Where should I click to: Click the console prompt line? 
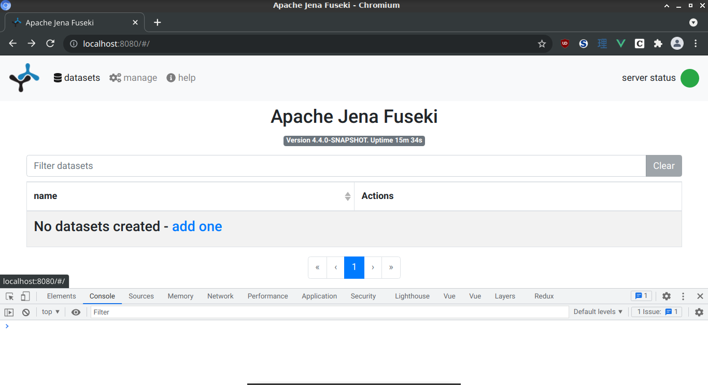[354, 326]
